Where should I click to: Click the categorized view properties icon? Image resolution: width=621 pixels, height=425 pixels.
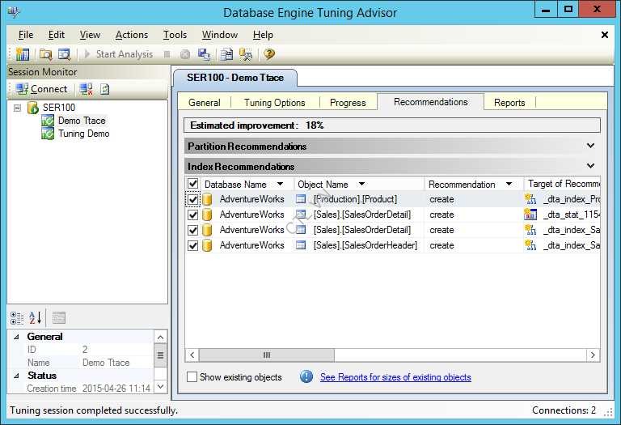[x=16, y=317]
